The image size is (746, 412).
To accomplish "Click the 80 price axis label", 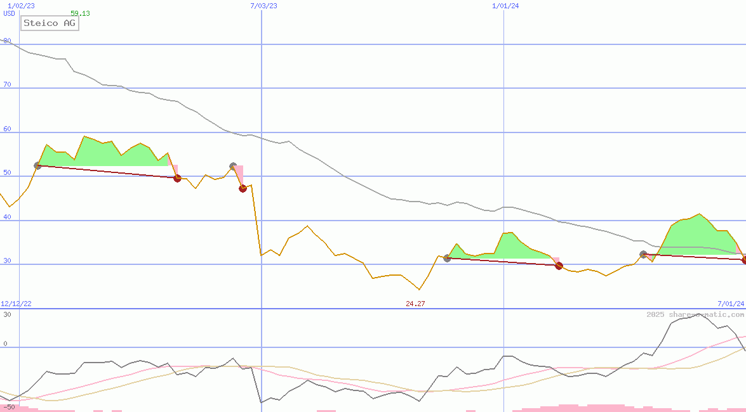I will [8, 41].
